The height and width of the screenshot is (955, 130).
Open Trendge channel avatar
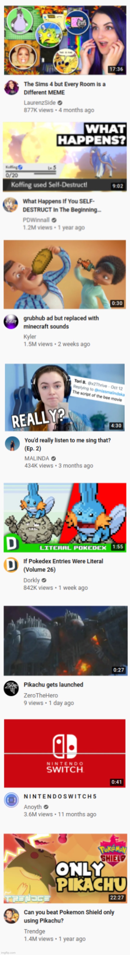point(11,916)
